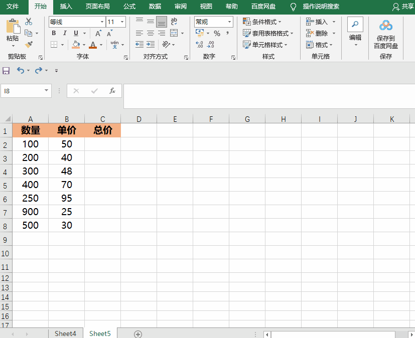
Task: Click 删除 in the cells group
Action: click(317, 33)
